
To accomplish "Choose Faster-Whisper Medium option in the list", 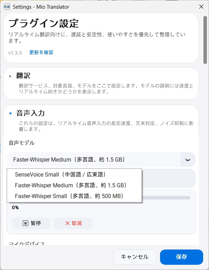I will coord(74,185).
